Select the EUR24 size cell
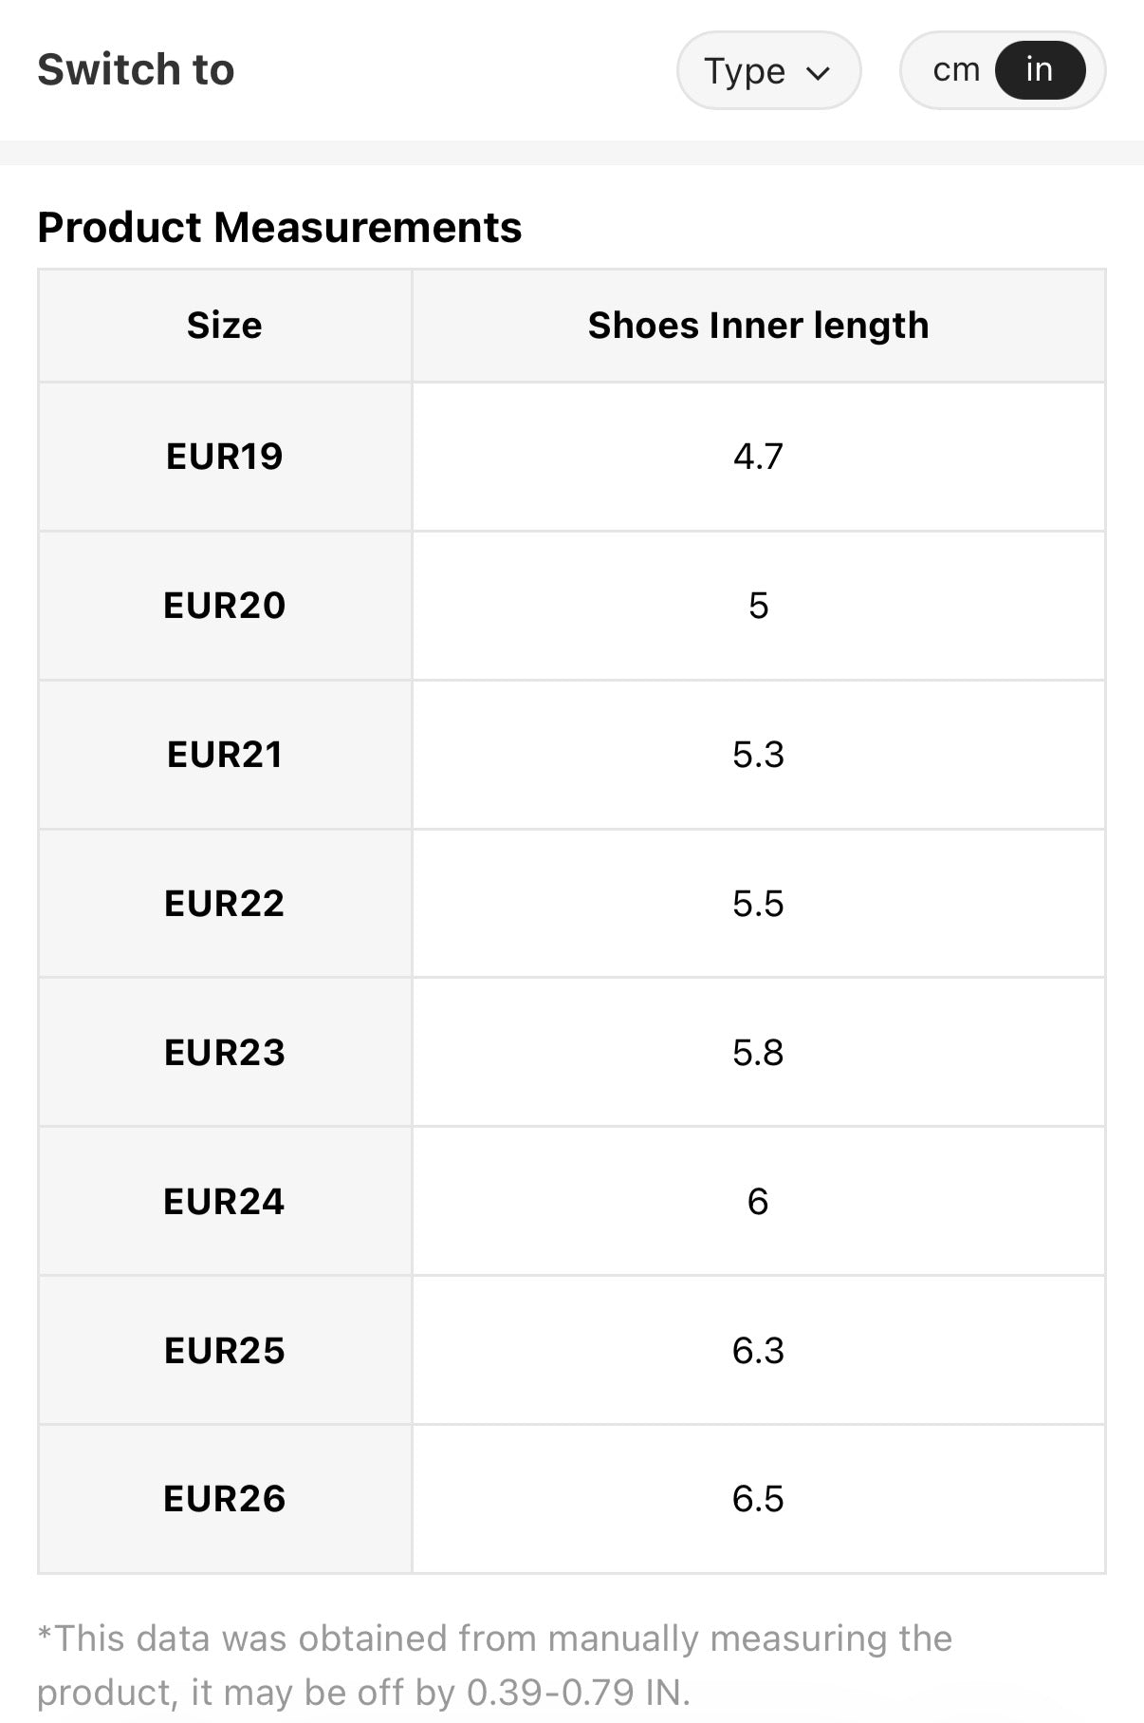The height and width of the screenshot is (1723, 1144). click(x=224, y=1202)
